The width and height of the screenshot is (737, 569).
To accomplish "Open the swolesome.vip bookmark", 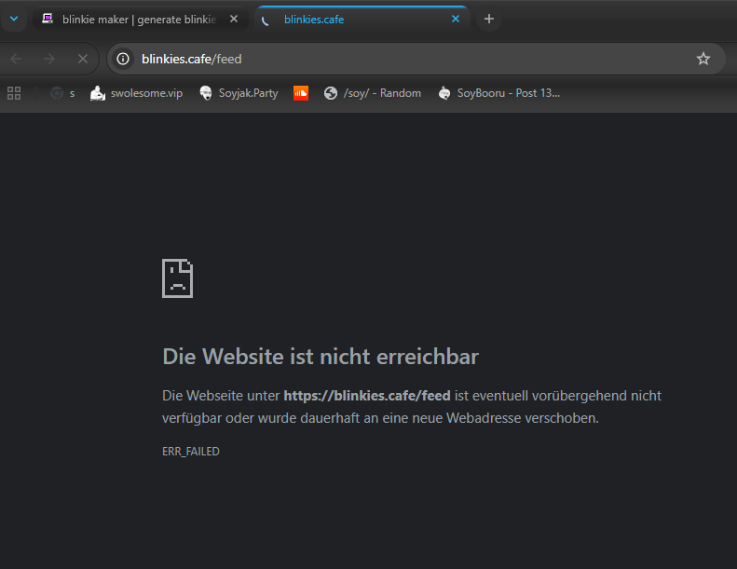I will 136,93.
